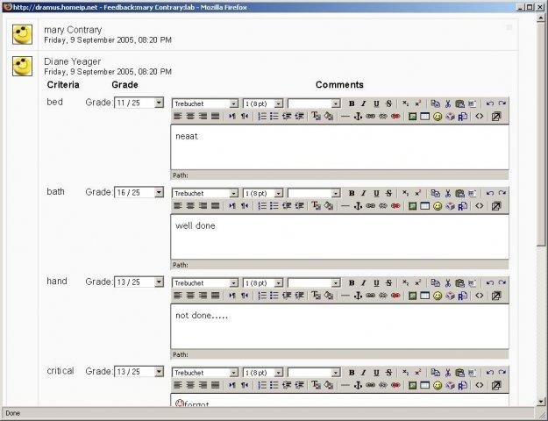Insert table in the bath comment toolbar
548x421 pixels.
(x=424, y=206)
